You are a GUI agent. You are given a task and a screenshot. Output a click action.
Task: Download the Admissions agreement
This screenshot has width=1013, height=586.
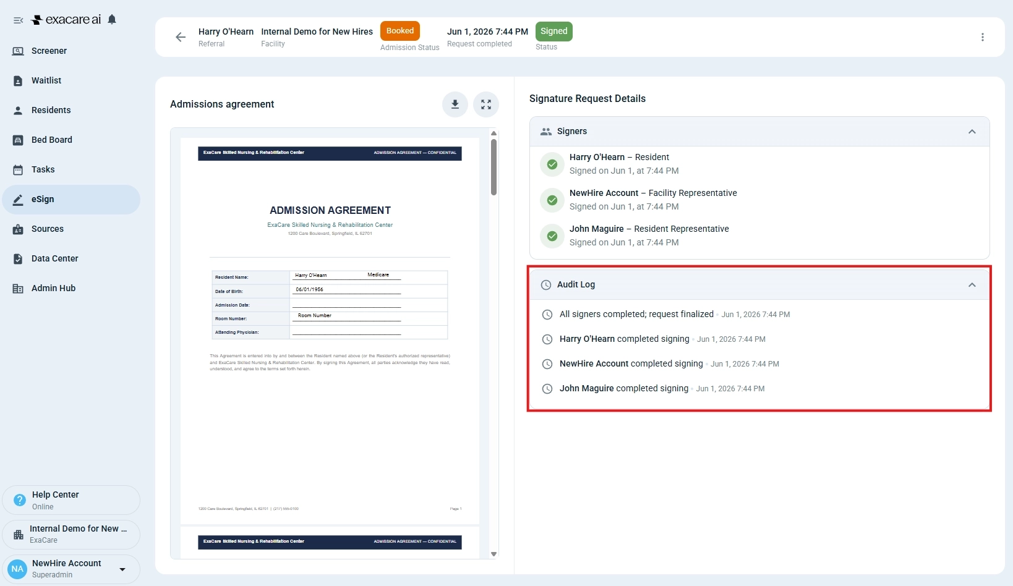pyautogui.click(x=455, y=104)
